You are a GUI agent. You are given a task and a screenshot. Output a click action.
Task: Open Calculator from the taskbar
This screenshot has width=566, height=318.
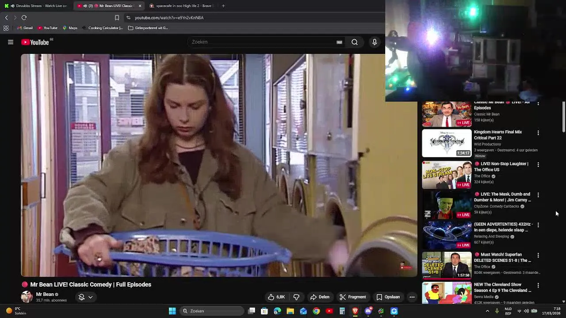342,311
